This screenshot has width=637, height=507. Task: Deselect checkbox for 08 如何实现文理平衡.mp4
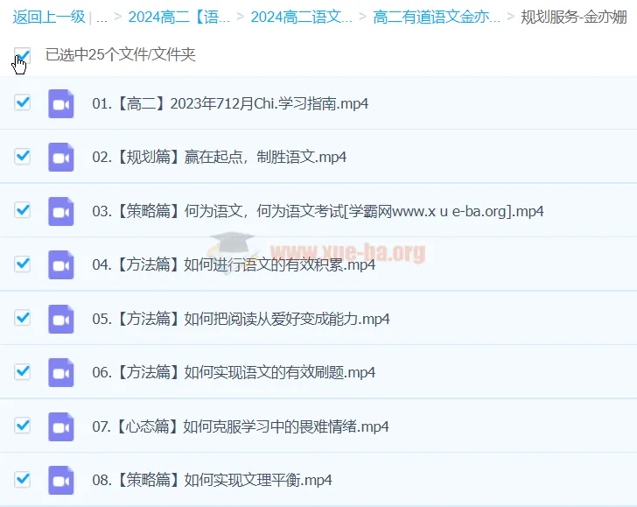(23, 479)
